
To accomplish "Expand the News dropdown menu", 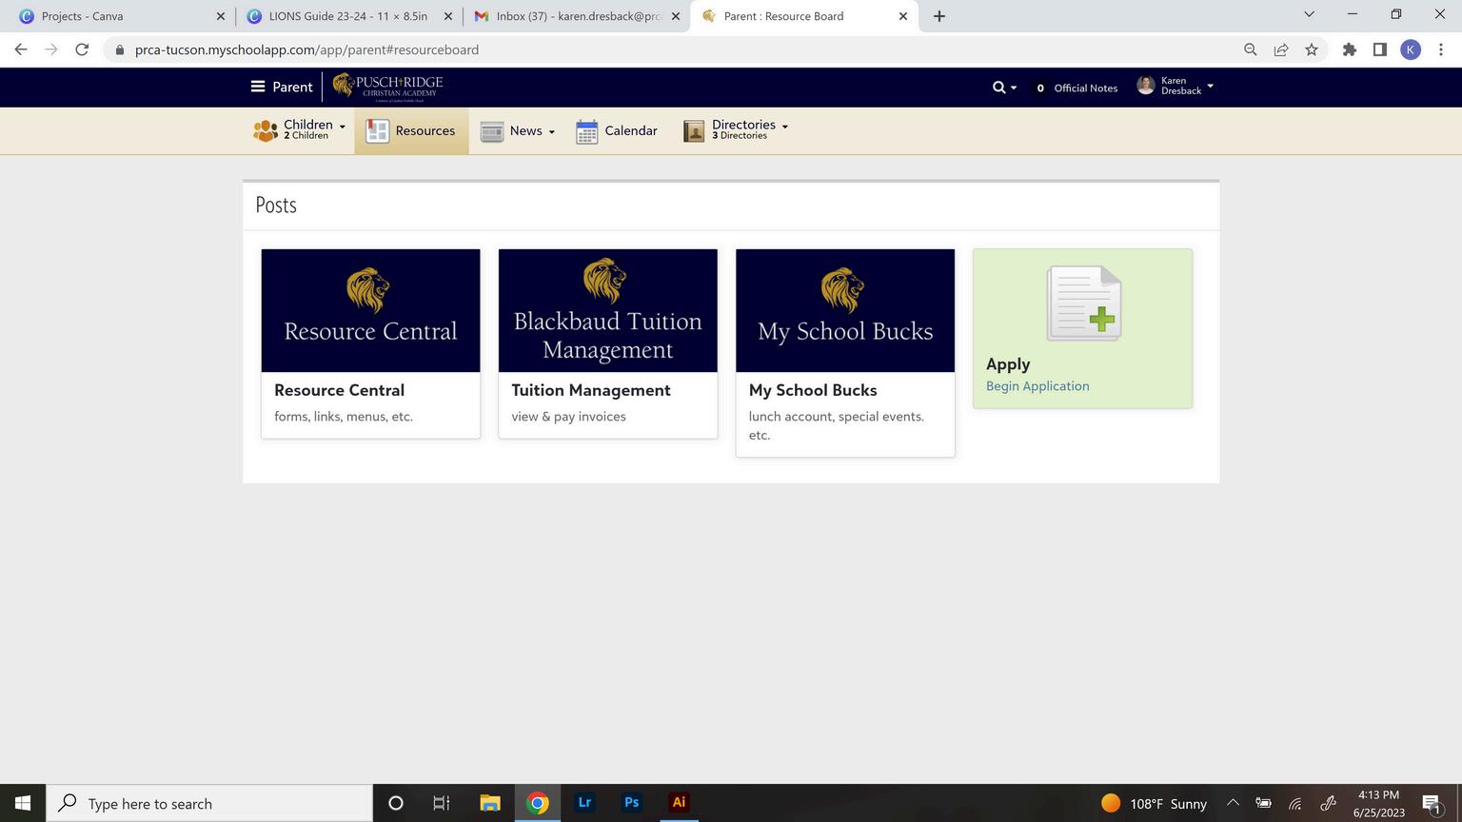I will (552, 132).
